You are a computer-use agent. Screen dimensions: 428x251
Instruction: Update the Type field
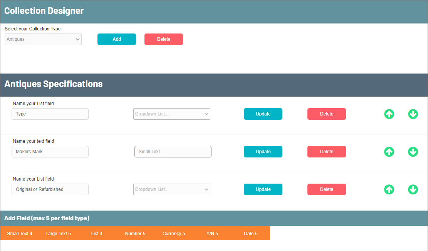(263, 114)
